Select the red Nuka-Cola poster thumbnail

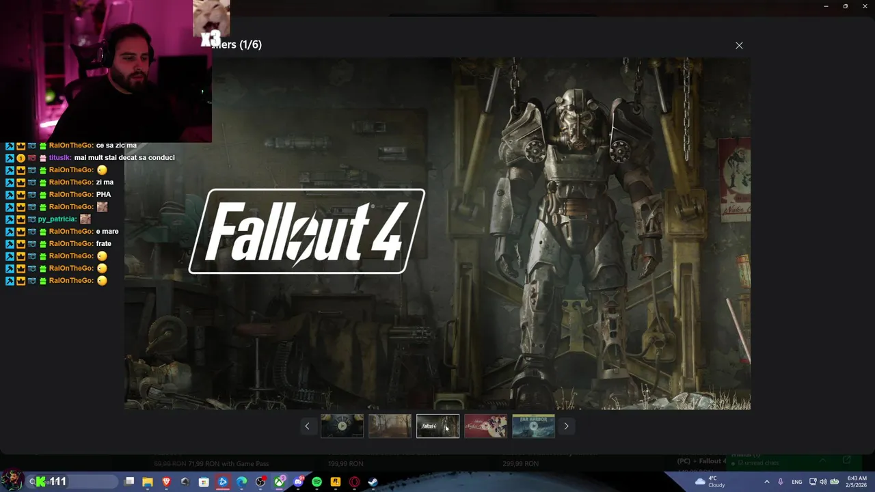tap(485, 426)
